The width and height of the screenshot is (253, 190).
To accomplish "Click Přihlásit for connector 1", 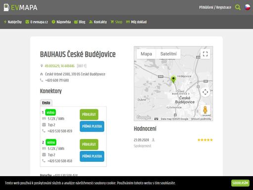I will click(89, 114).
